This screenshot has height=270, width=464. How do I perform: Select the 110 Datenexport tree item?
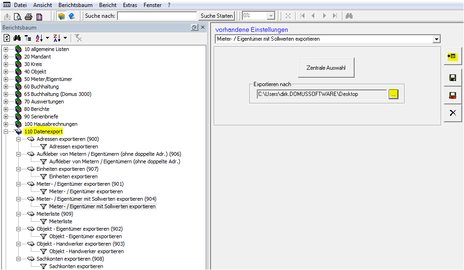click(43, 132)
